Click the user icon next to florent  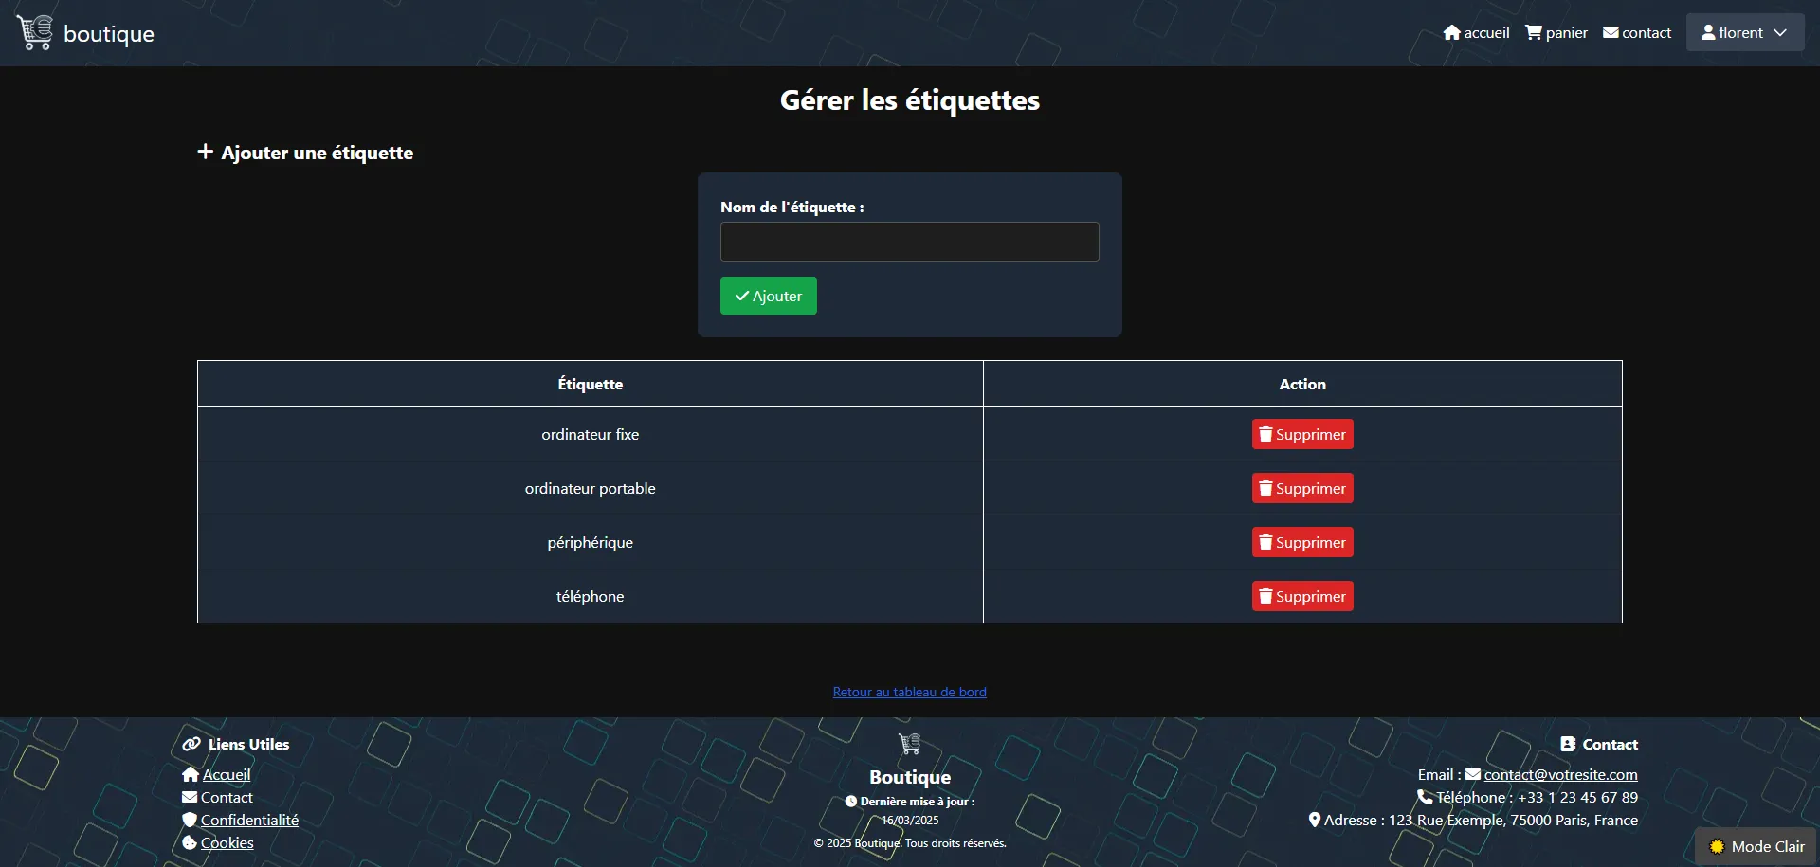[x=1708, y=33]
